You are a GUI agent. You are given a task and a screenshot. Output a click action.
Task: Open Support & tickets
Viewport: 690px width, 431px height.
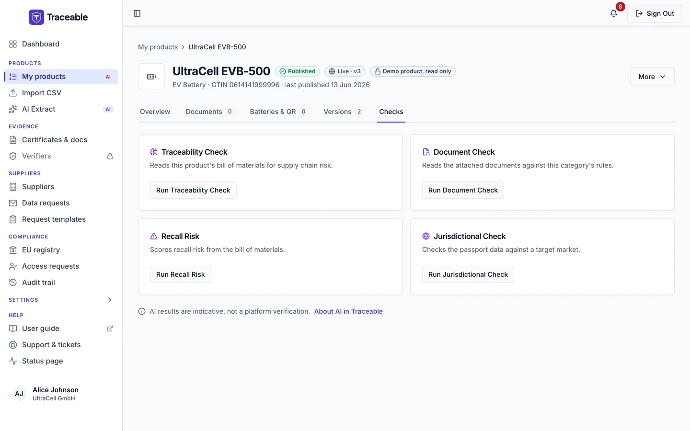coord(61,345)
